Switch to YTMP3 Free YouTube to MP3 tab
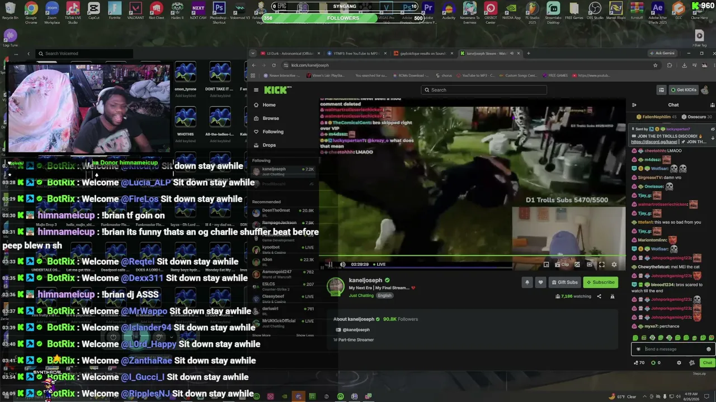The width and height of the screenshot is (716, 402). (x=356, y=54)
